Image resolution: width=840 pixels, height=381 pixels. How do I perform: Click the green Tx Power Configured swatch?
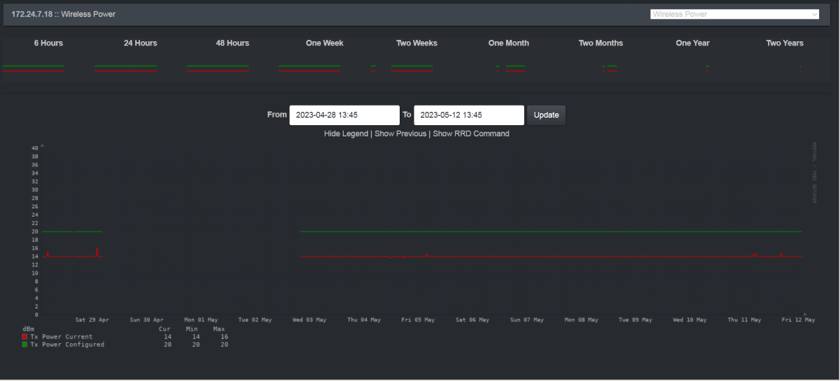[x=24, y=345]
